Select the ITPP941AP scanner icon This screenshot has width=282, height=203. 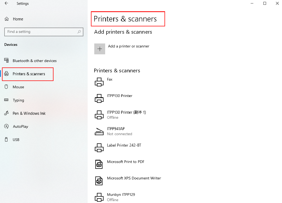[x=99, y=131]
